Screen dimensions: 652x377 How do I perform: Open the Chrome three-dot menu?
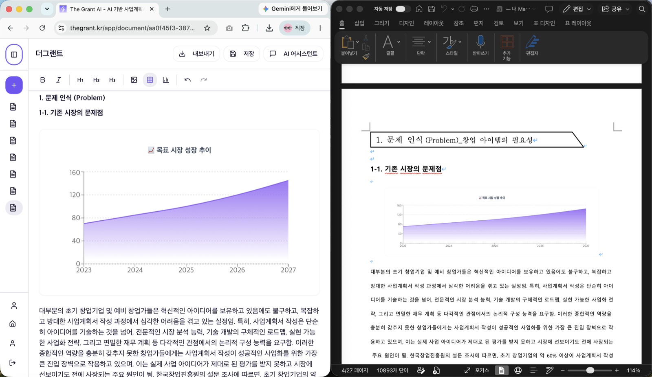(320, 28)
